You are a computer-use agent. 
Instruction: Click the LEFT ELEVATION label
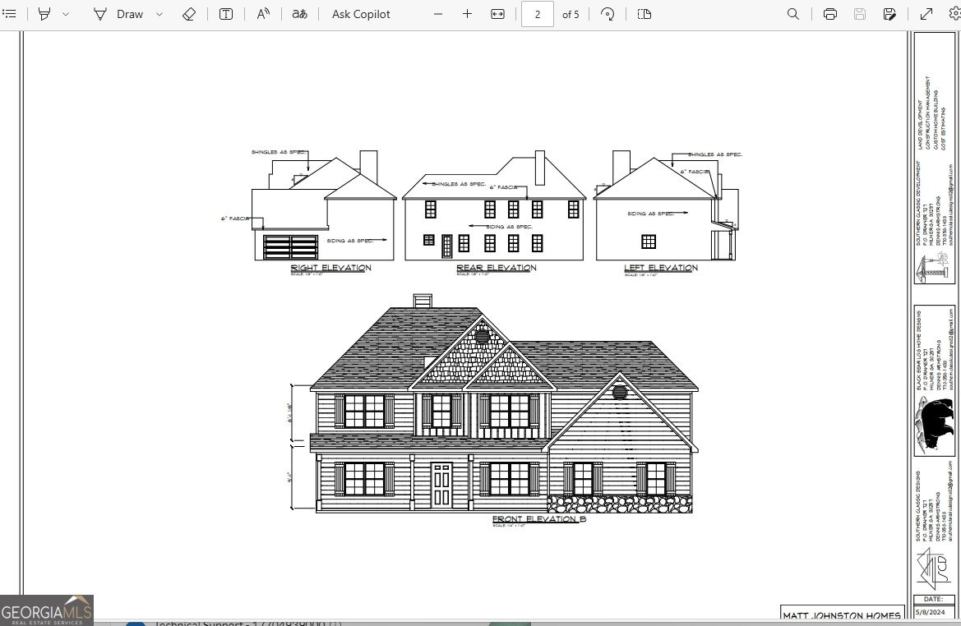(x=661, y=268)
